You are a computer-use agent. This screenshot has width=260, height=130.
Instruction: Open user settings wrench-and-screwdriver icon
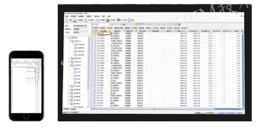tap(97, 20)
